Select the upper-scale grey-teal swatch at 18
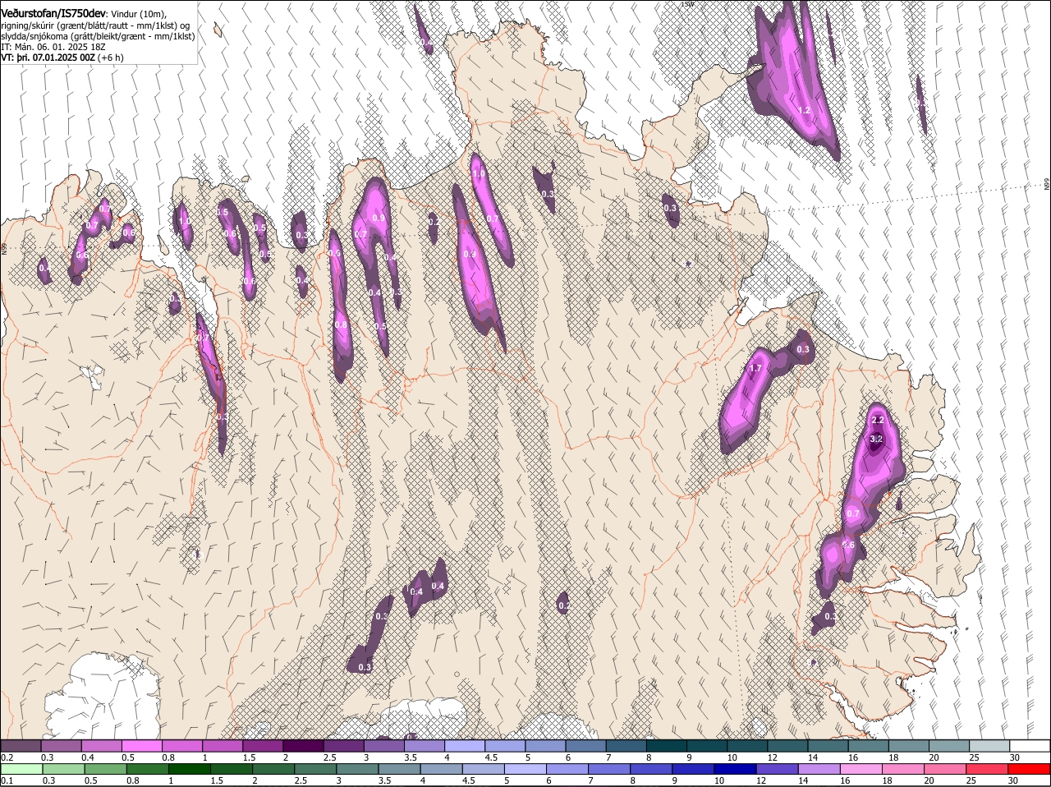Viewport: 1051px width, 787px height. (x=909, y=745)
